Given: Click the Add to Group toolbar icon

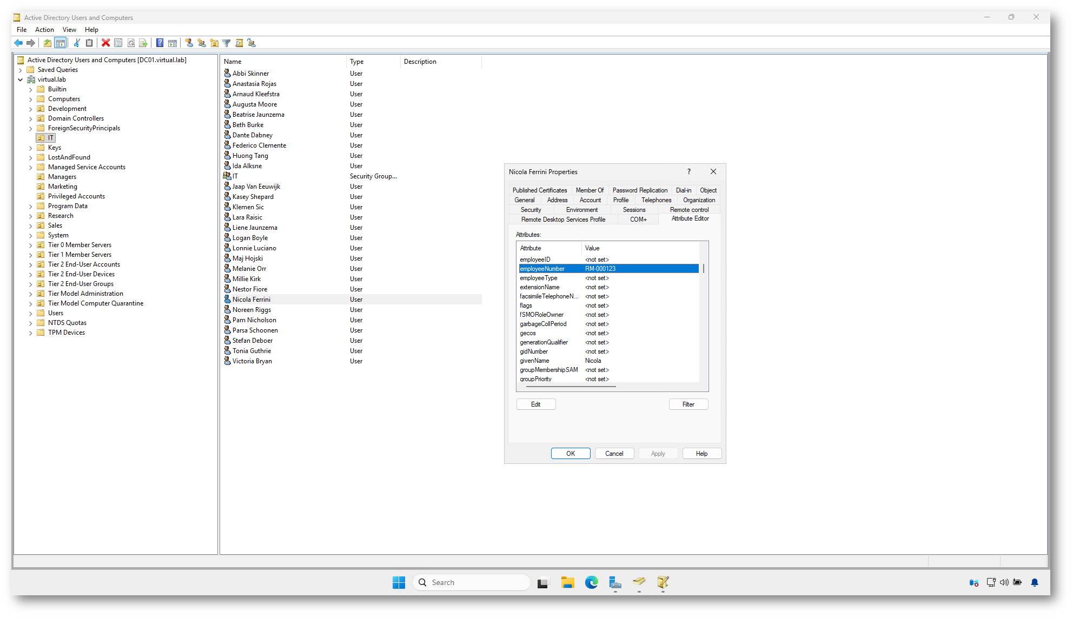Looking at the screenshot, I should pos(251,43).
